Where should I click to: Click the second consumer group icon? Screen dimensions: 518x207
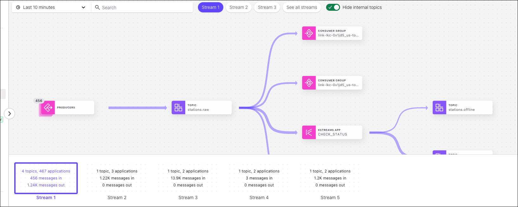[309, 83]
